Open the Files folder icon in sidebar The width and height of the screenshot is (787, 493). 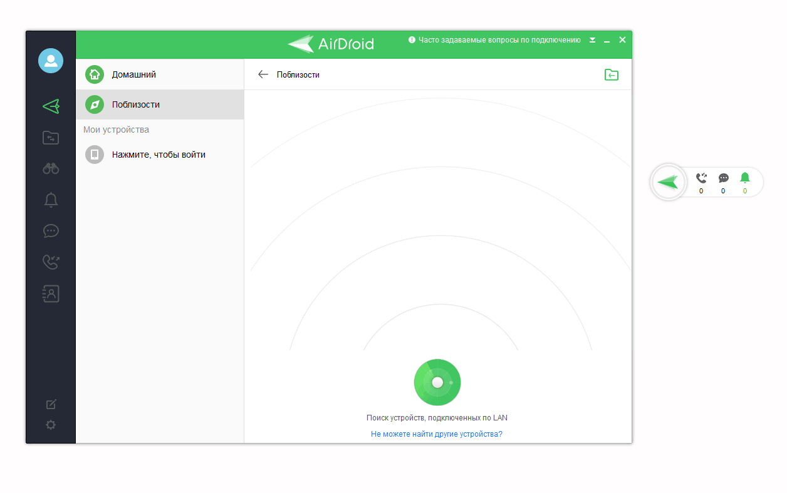[x=51, y=138]
